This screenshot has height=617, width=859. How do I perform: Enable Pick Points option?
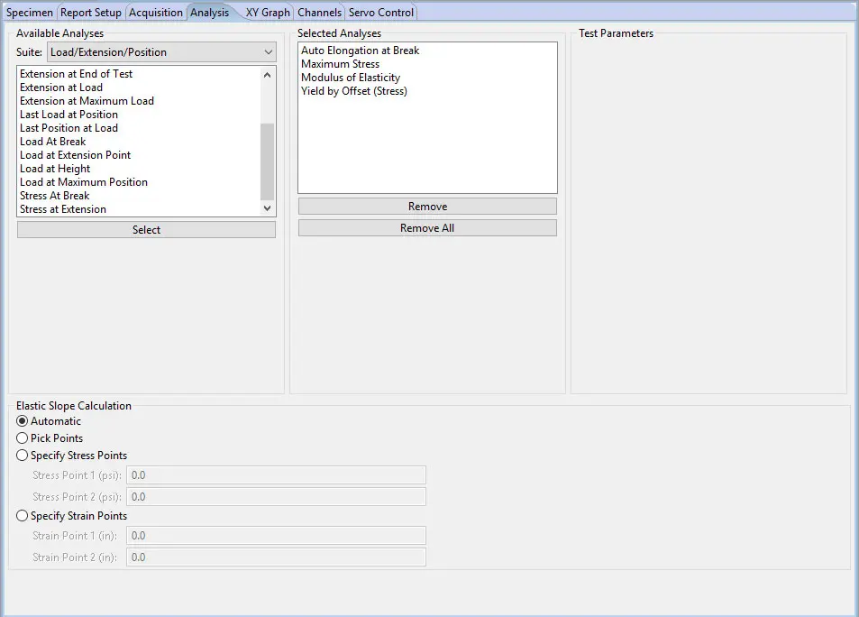pos(22,438)
